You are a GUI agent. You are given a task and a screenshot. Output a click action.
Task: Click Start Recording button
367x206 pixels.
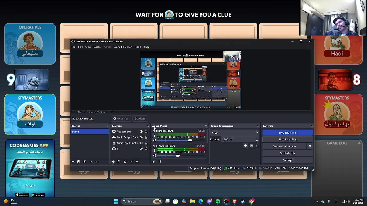point(288,140)
